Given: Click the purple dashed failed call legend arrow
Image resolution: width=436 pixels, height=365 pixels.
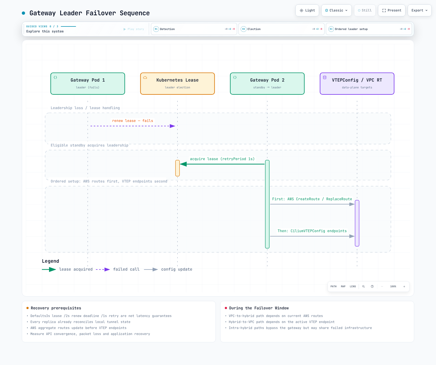Looking at the screenshot, I should [x=103, y=270].
